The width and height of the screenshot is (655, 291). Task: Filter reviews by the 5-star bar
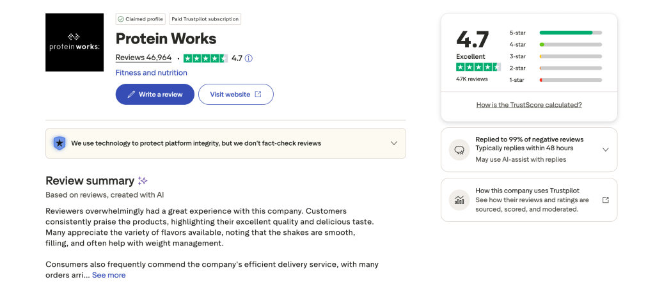point(570,33)
